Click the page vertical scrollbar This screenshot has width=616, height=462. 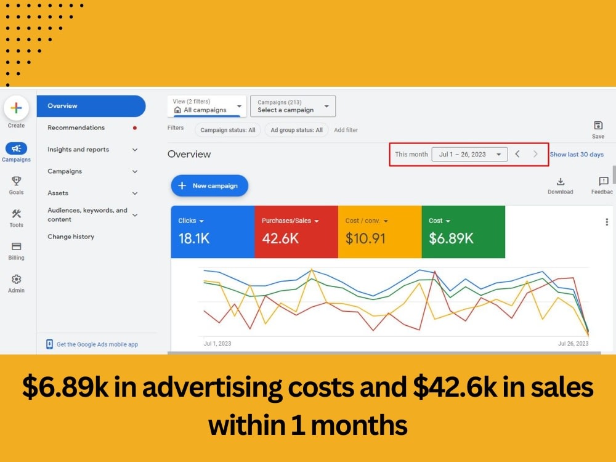[x=614, y=174]
